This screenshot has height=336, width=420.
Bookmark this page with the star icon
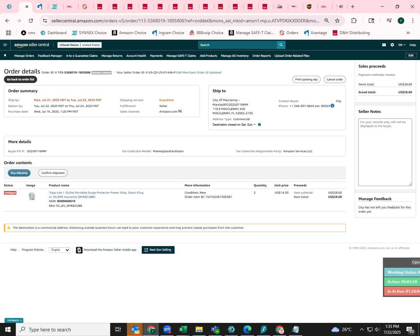337,21
